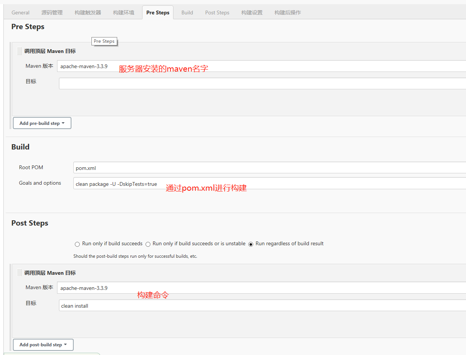Viewport: 466px width, 355px height.
Task: Navigate to the 构建后操作 tab
Action: pos(288,12)
